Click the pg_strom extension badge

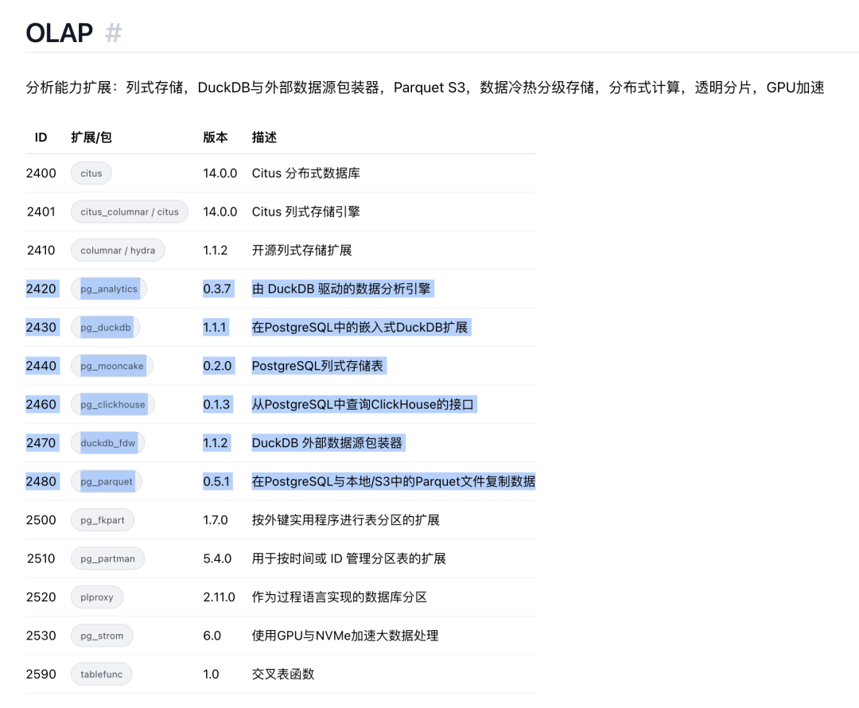pos(102,636)
